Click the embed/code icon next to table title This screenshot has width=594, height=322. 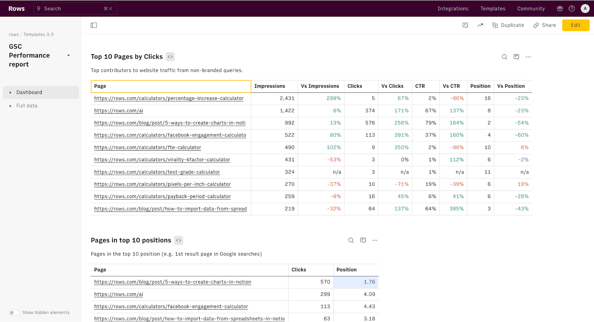[x=170, y=57]
